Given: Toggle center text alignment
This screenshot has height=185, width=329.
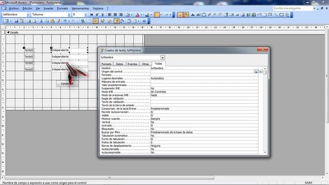Looking at the screenshot, I should coord(115,15).
